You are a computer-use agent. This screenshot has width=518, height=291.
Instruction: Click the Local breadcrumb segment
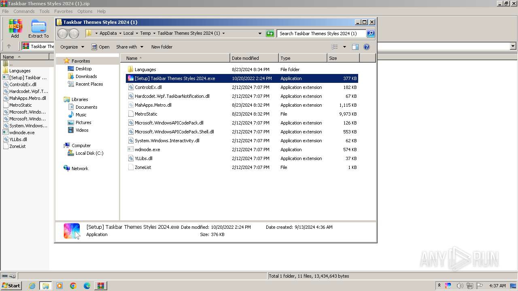(128, 34)
